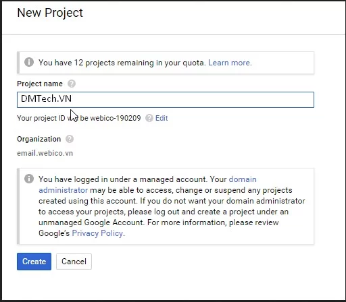
Task: Open the Organization help question mark icon
Action: coord(70,139)
